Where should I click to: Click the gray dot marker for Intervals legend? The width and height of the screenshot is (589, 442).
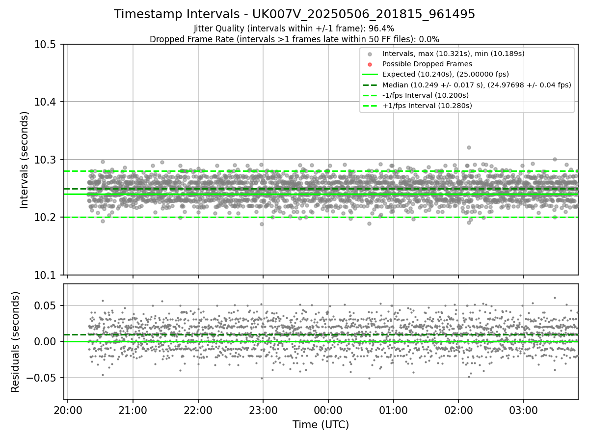(x=371, y=54)
